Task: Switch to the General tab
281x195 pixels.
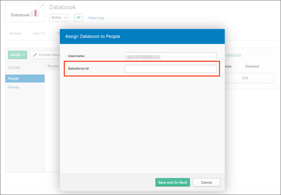Action: (15, 34)
